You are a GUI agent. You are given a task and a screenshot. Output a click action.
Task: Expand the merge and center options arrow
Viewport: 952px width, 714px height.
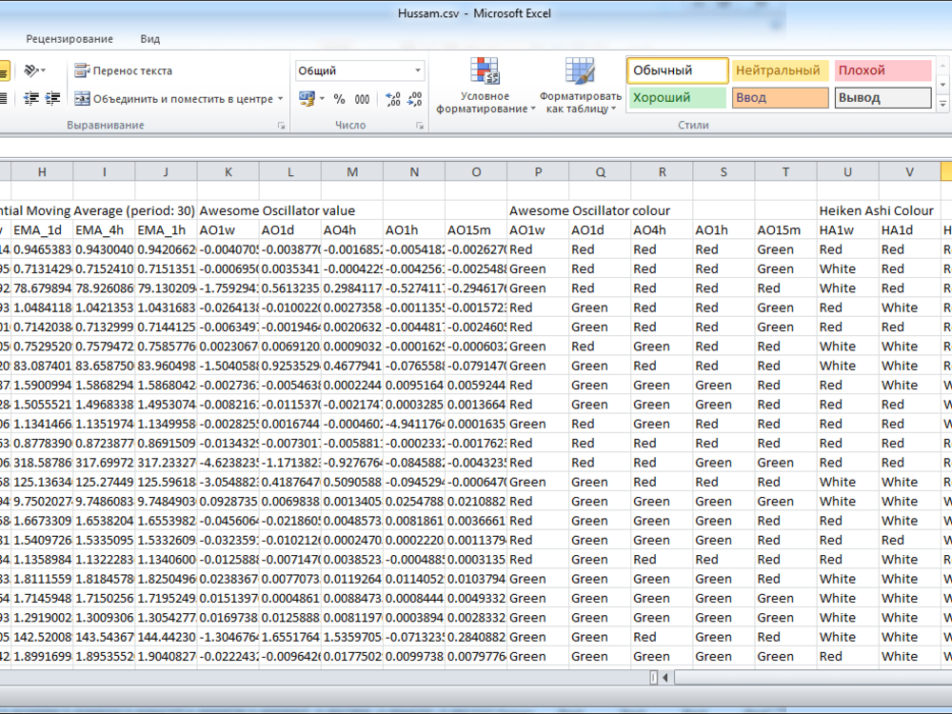tap(281, 99)
